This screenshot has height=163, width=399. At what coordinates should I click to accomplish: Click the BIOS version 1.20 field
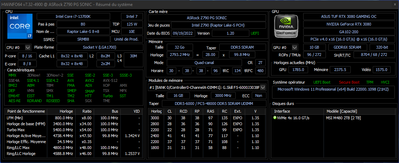(230, 33)
